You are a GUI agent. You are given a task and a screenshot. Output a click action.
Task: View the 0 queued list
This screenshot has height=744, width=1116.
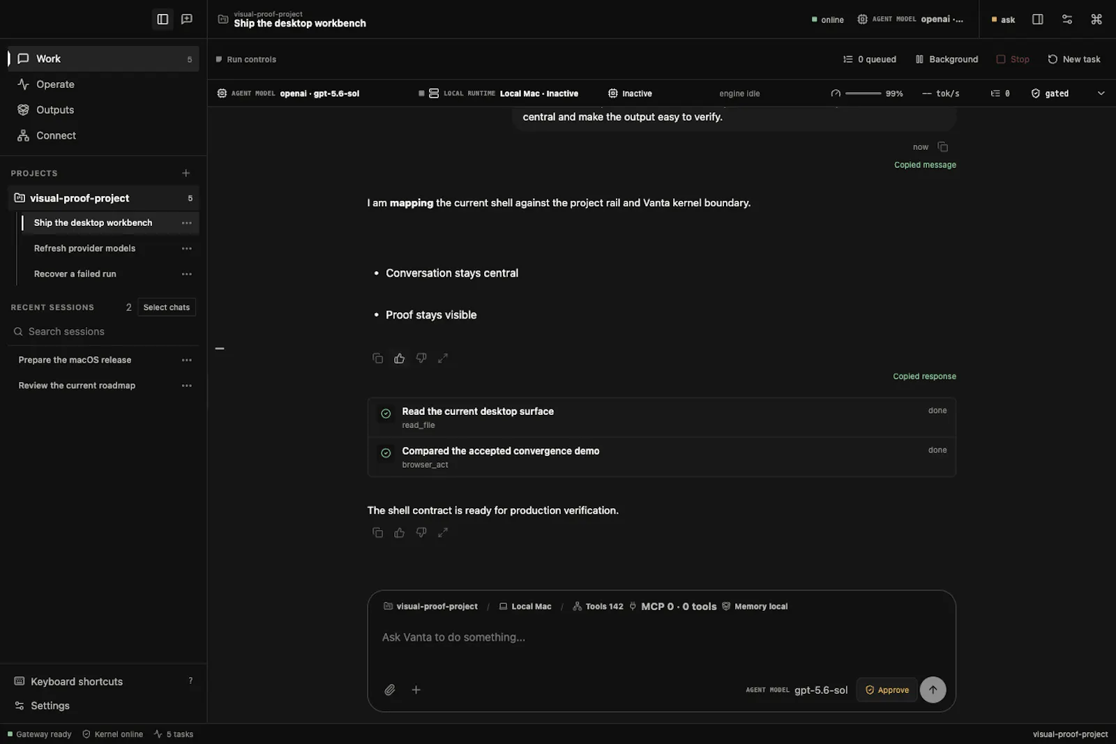point(869,59)
